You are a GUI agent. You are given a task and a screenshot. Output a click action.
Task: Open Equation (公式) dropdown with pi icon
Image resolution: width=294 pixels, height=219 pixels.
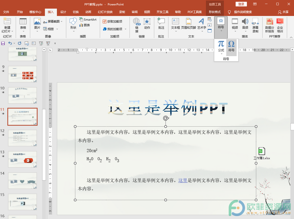point(221,48)
